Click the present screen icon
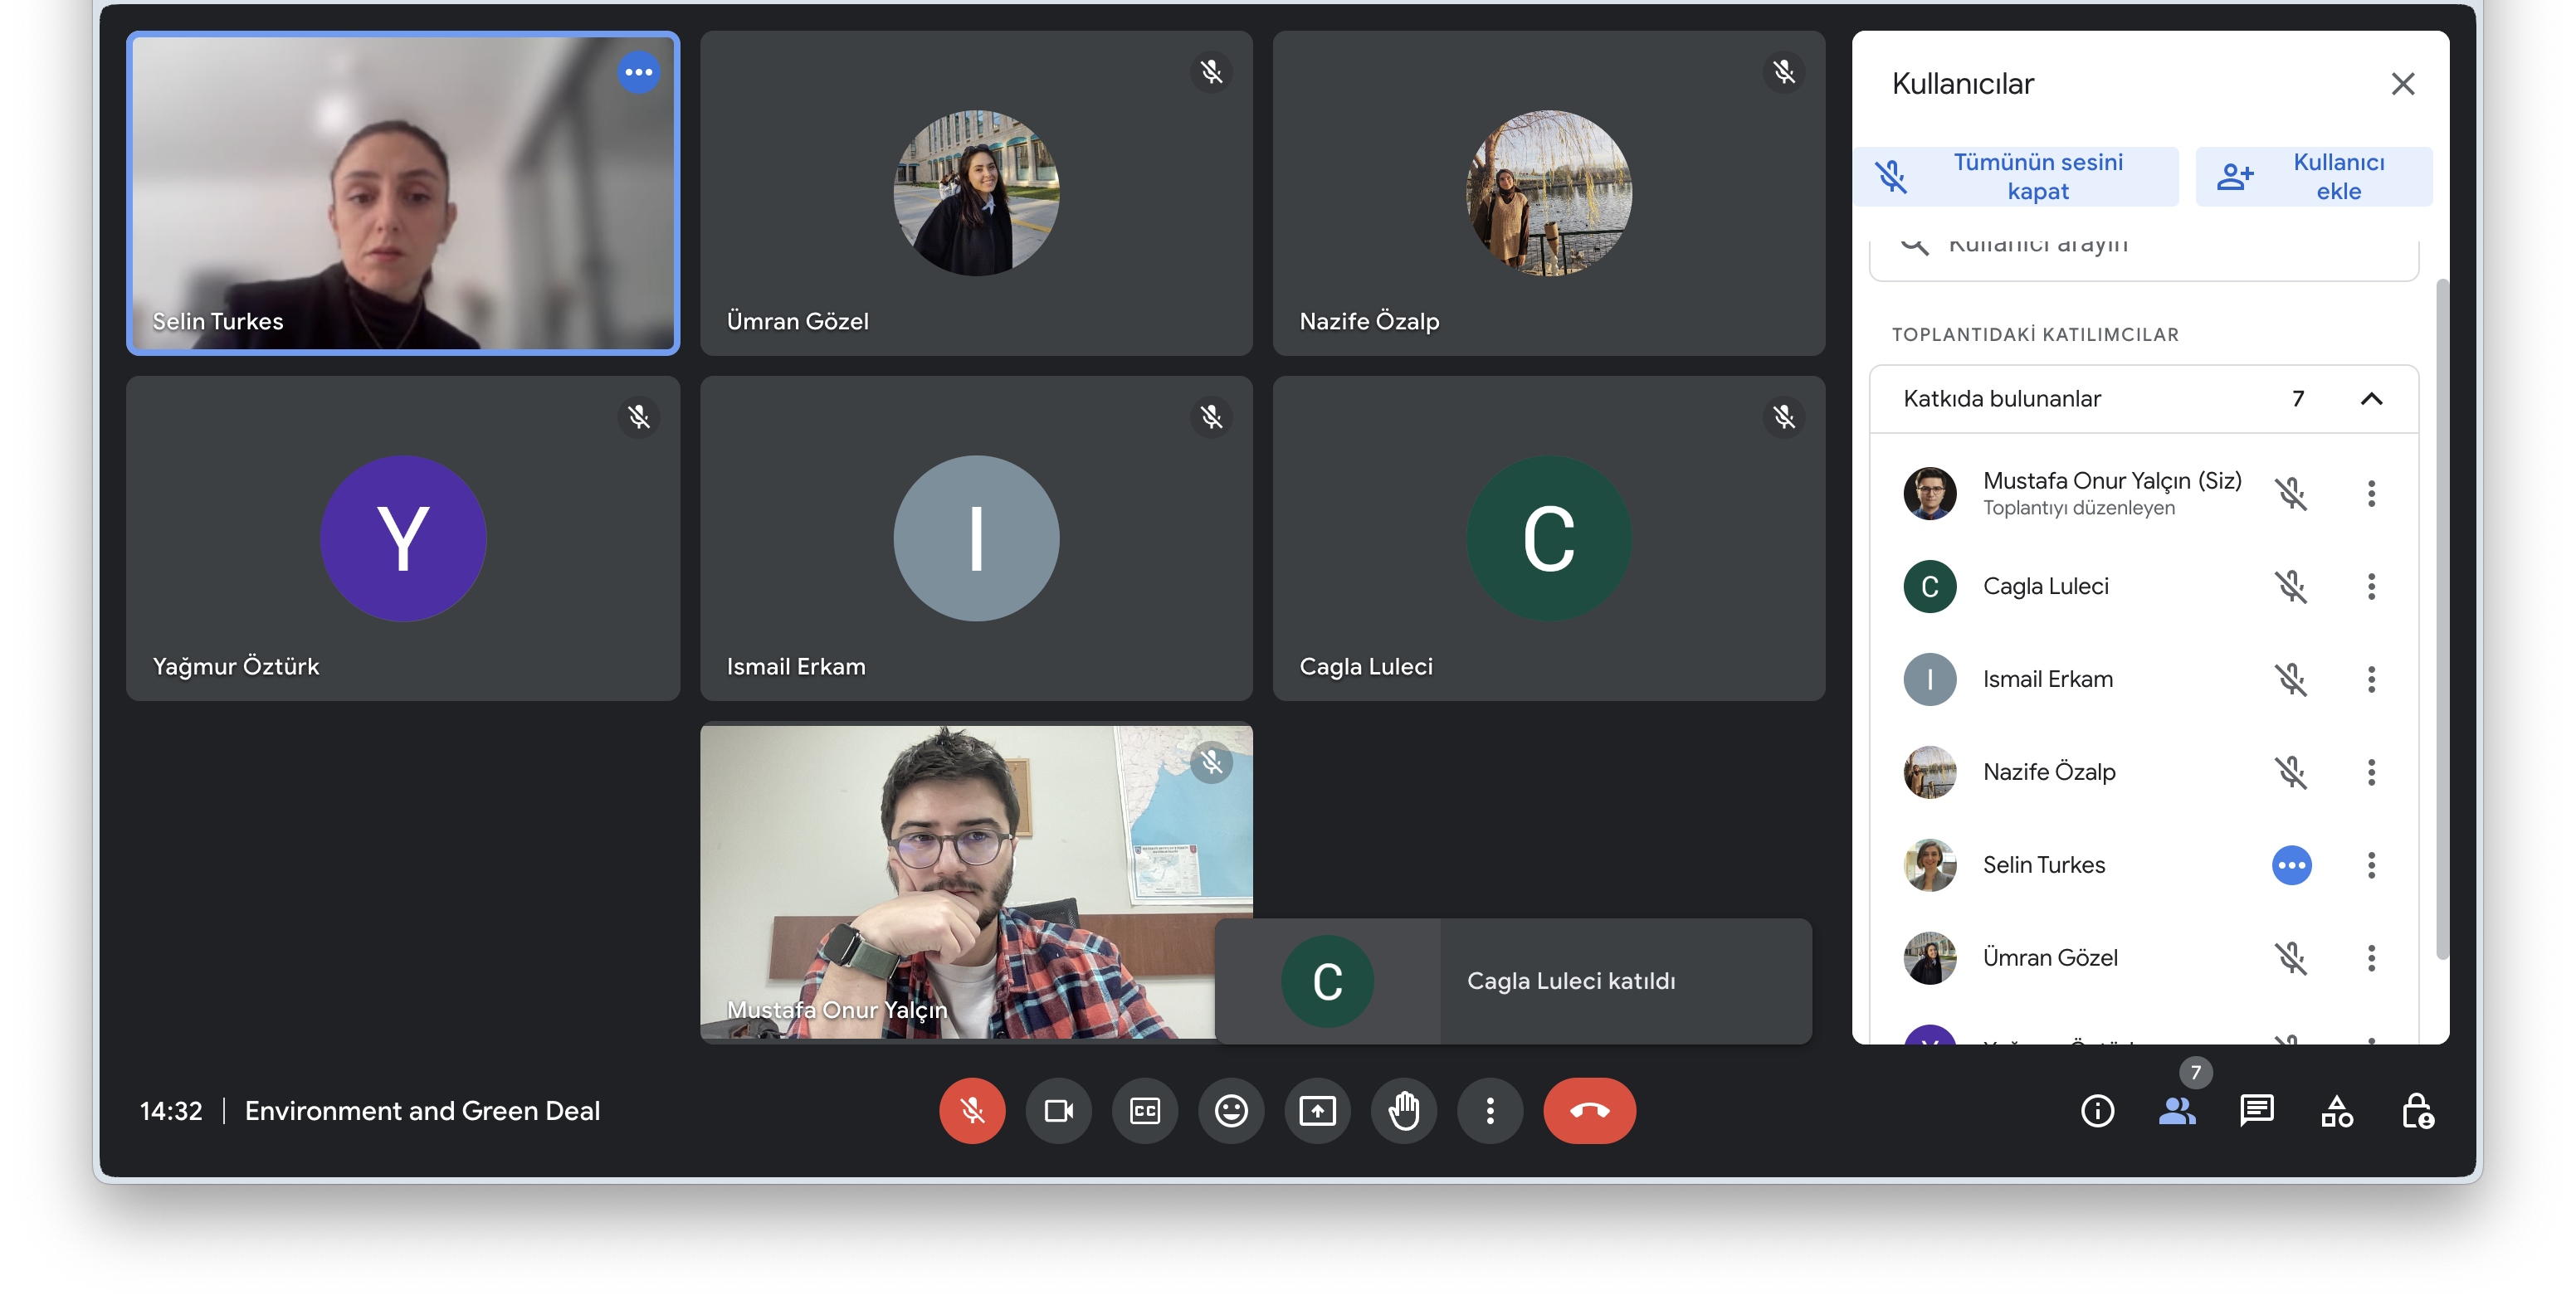This screenshot has height=1305, width=2576. (x=1317, y=1111)
